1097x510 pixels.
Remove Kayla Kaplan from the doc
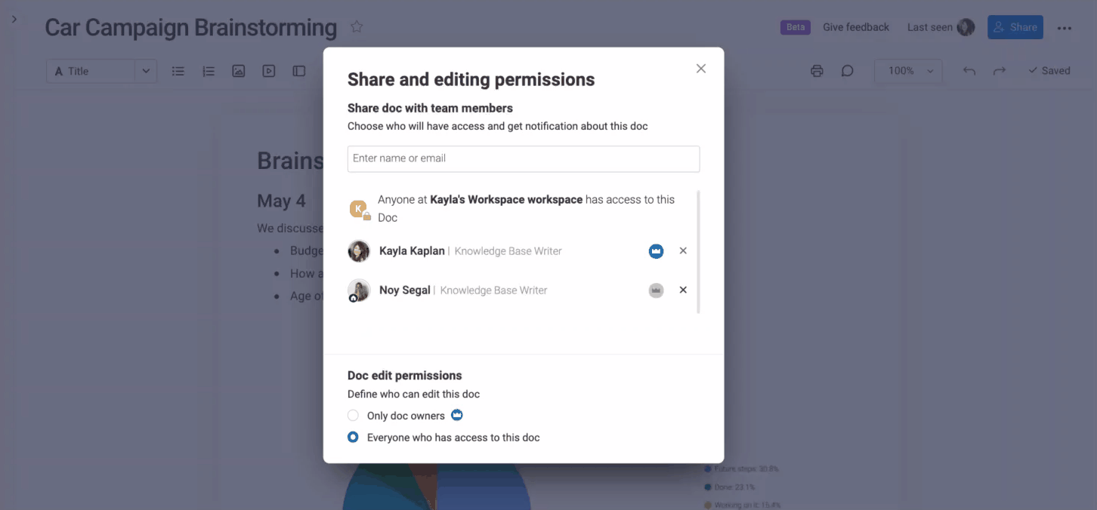(x=683, y=250)
